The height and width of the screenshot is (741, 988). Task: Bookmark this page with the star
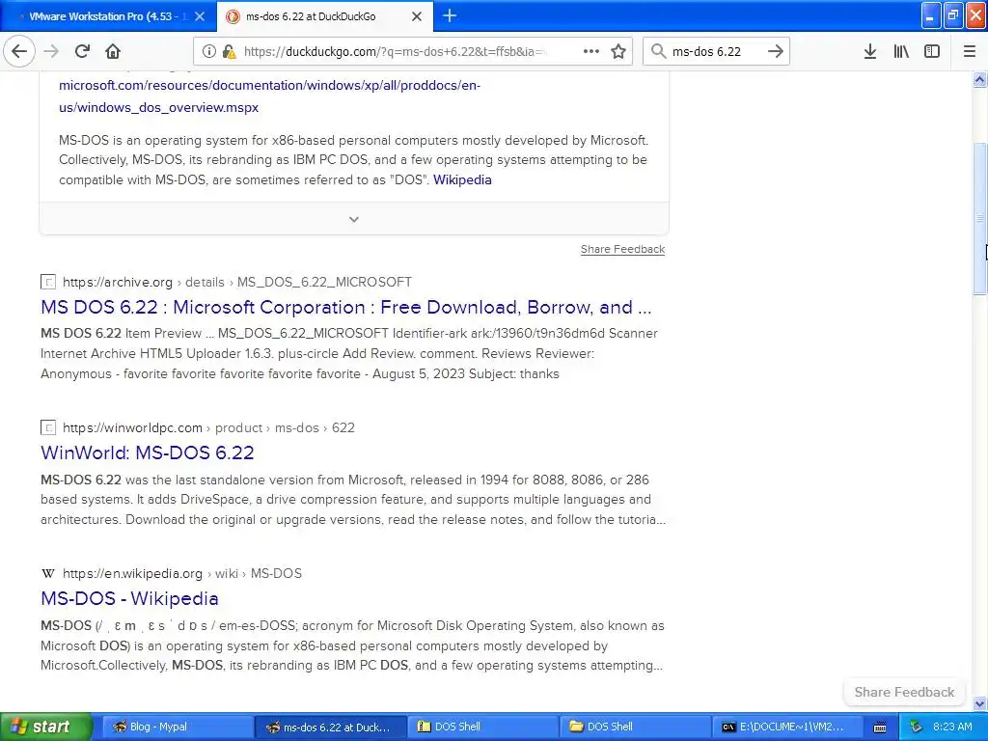tap(618, 51)
